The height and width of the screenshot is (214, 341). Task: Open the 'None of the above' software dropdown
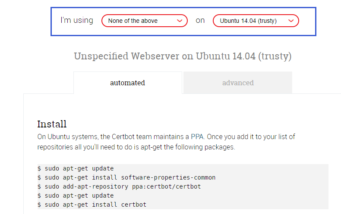[x=145, y=21]
